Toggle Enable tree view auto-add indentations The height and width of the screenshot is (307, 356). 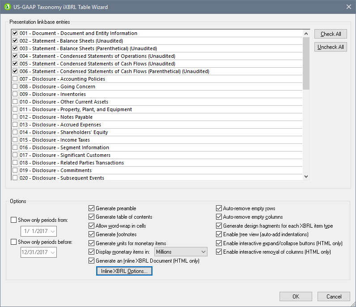(x=219, y=234)
